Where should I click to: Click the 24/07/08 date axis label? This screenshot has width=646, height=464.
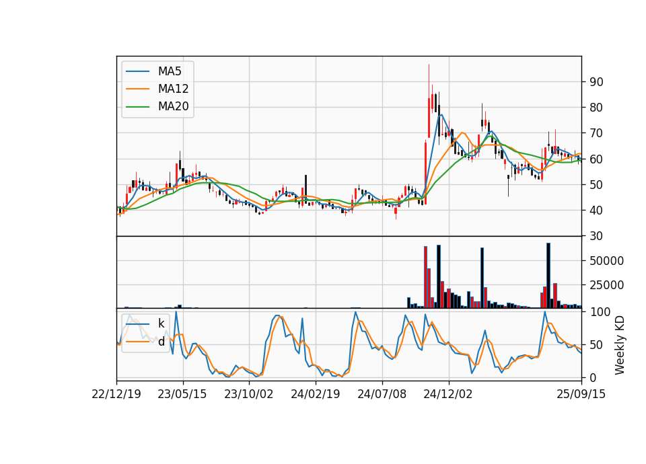[382, 394]
